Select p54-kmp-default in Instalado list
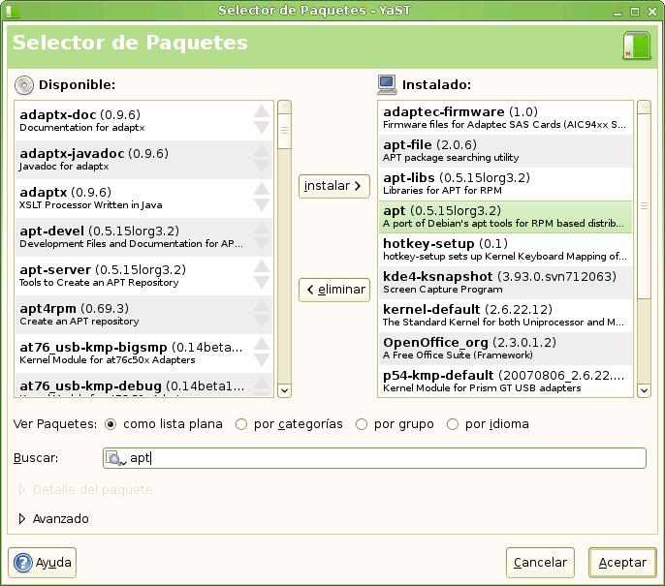Screen dimensions: 665x586 point(505,381)
